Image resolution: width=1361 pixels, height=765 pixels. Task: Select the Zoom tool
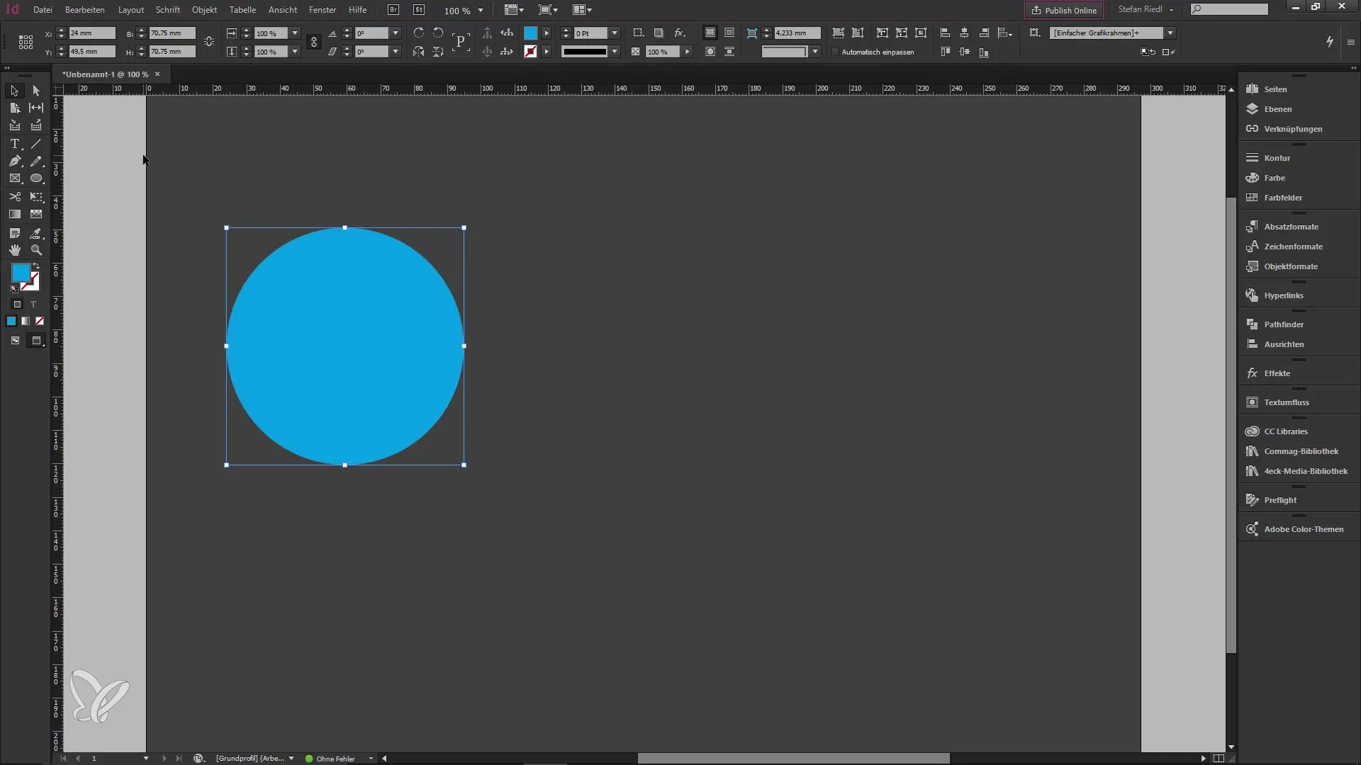pos(36,250)
